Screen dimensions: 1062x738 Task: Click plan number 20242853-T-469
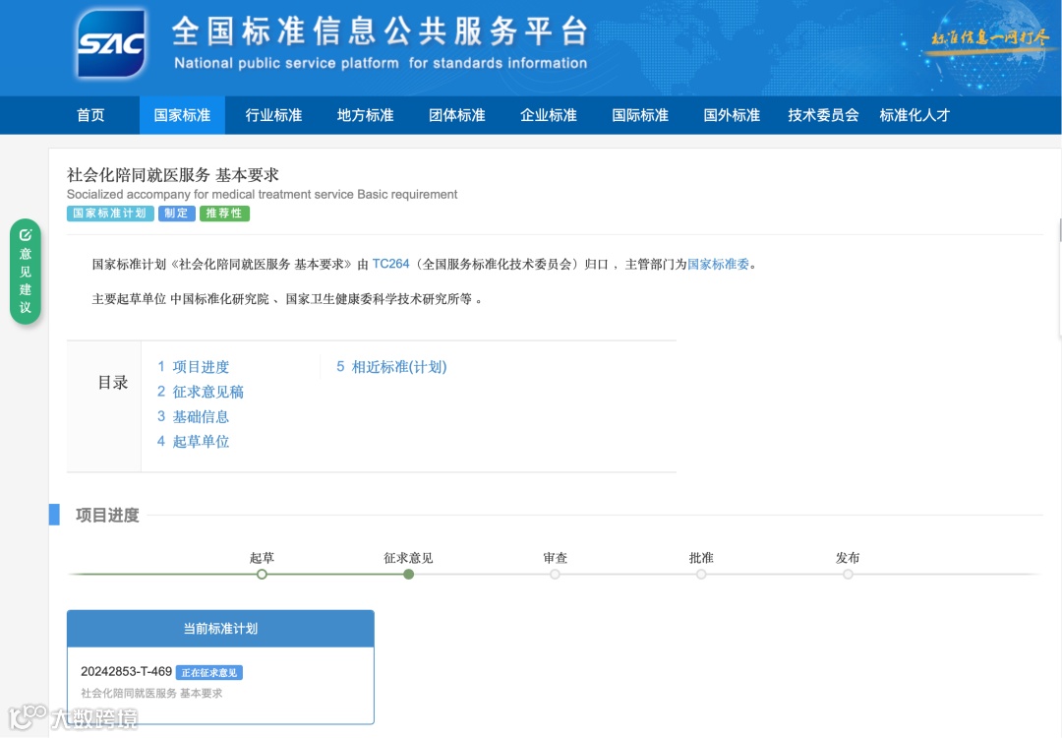coord(127,672)
